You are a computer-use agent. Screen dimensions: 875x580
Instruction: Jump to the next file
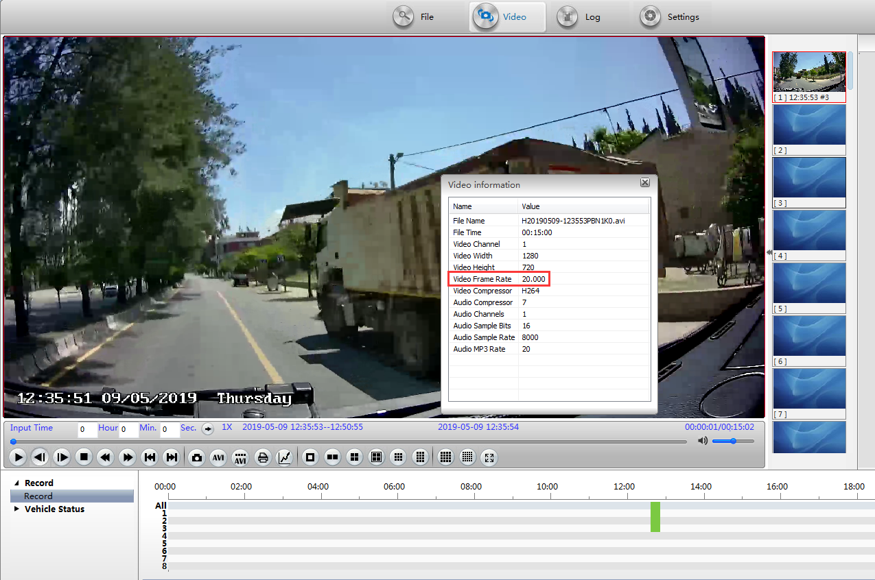[172, 457]
